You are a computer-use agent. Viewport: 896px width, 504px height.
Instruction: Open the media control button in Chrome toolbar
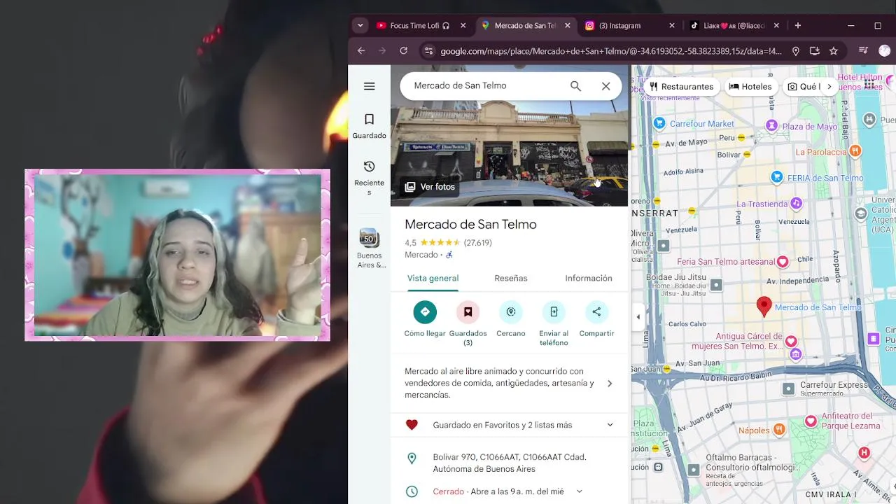[863, 51]
